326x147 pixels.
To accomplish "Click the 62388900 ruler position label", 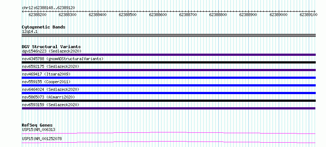I will point(248,15).
